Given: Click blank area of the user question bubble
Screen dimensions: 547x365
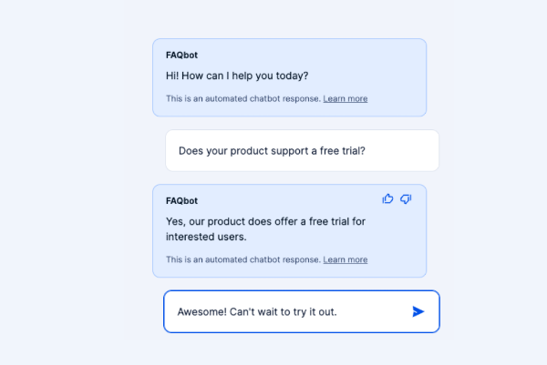Looking at the screenshot, I should (x=401, y=150).
